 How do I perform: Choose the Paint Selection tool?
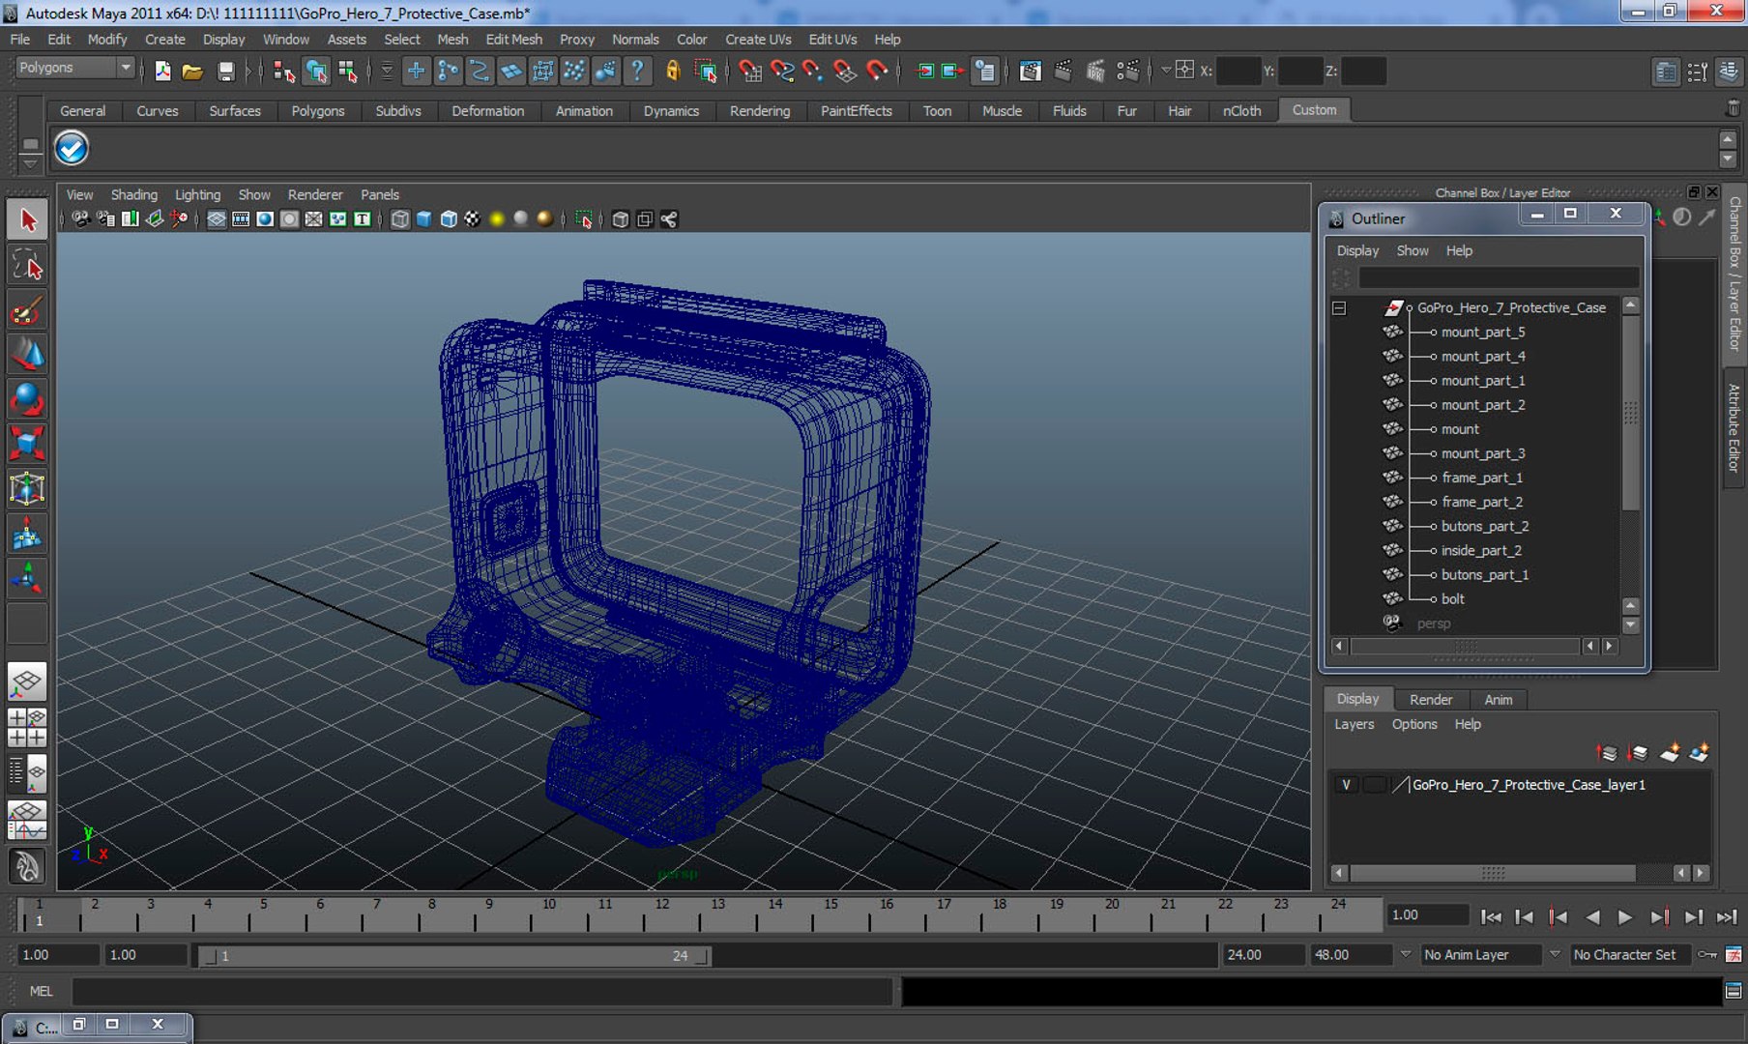27,310
